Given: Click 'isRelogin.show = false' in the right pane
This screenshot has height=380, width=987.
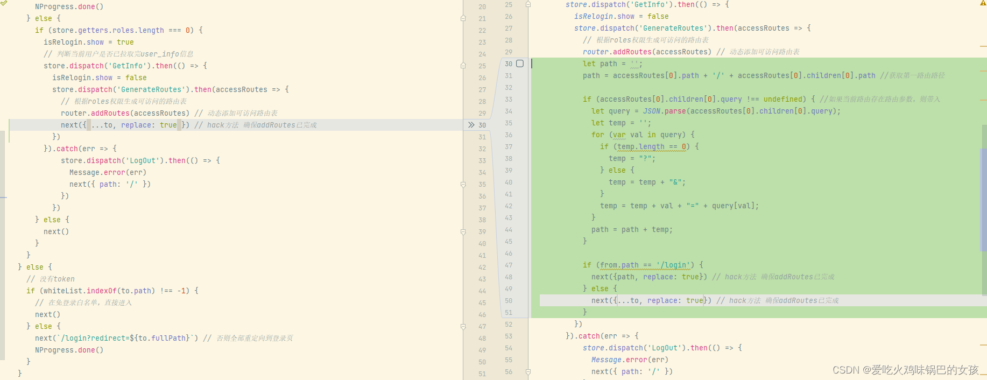Looking at the screenshot, I should click(x=622, y=16).
